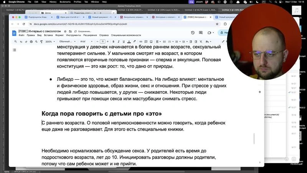307x173 pixels.
Task: Switch to the Идеи для статей tab
Action: [71, 17]
